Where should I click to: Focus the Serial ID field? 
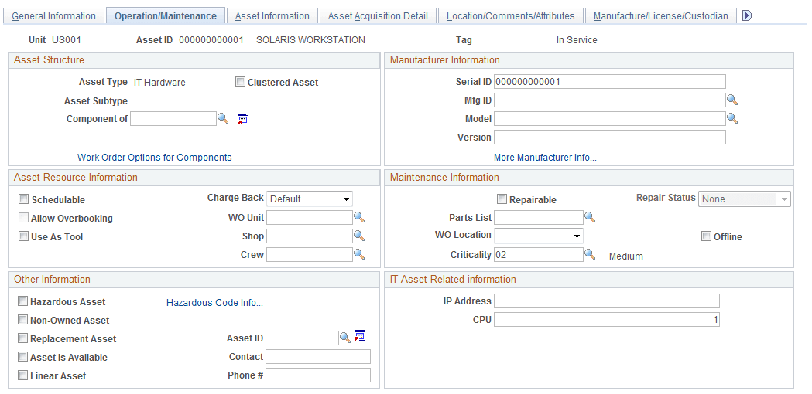coord(609,82)
